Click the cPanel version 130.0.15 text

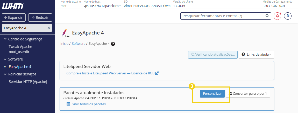click(179, 6)
